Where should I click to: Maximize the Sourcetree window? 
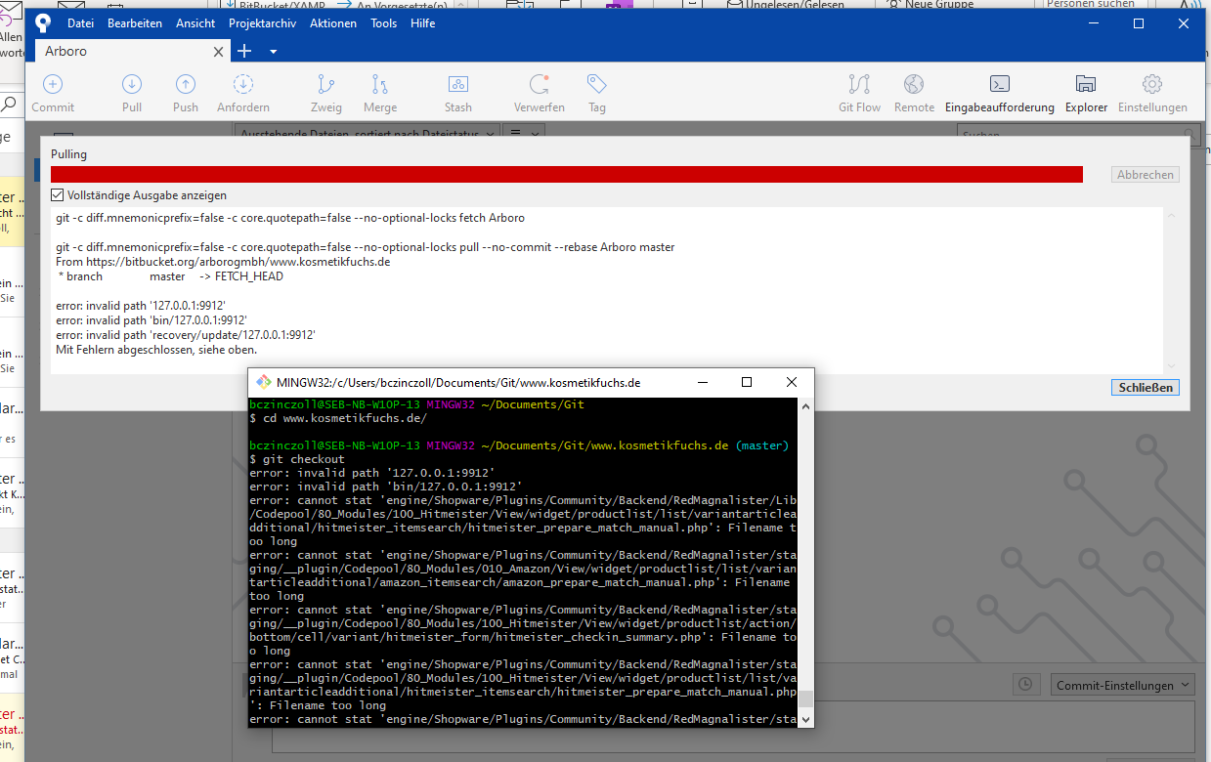click(1139, 23)
